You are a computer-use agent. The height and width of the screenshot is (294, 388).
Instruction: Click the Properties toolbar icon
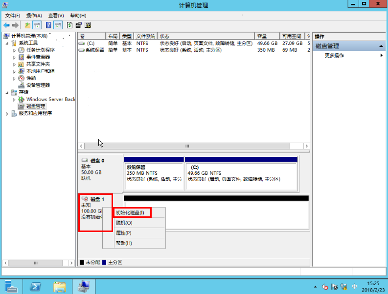[79, 25]
